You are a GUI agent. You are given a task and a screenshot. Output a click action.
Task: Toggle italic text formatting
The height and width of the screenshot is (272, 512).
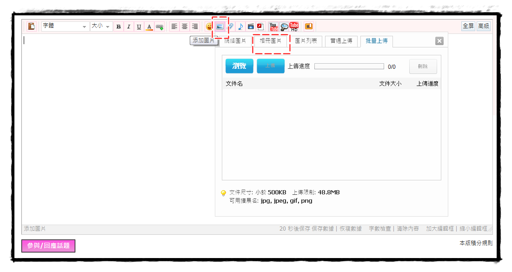point(129,27)
